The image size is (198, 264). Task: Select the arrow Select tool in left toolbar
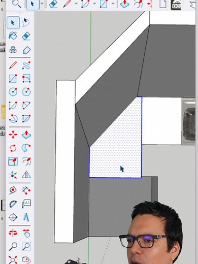click(13, 22)
